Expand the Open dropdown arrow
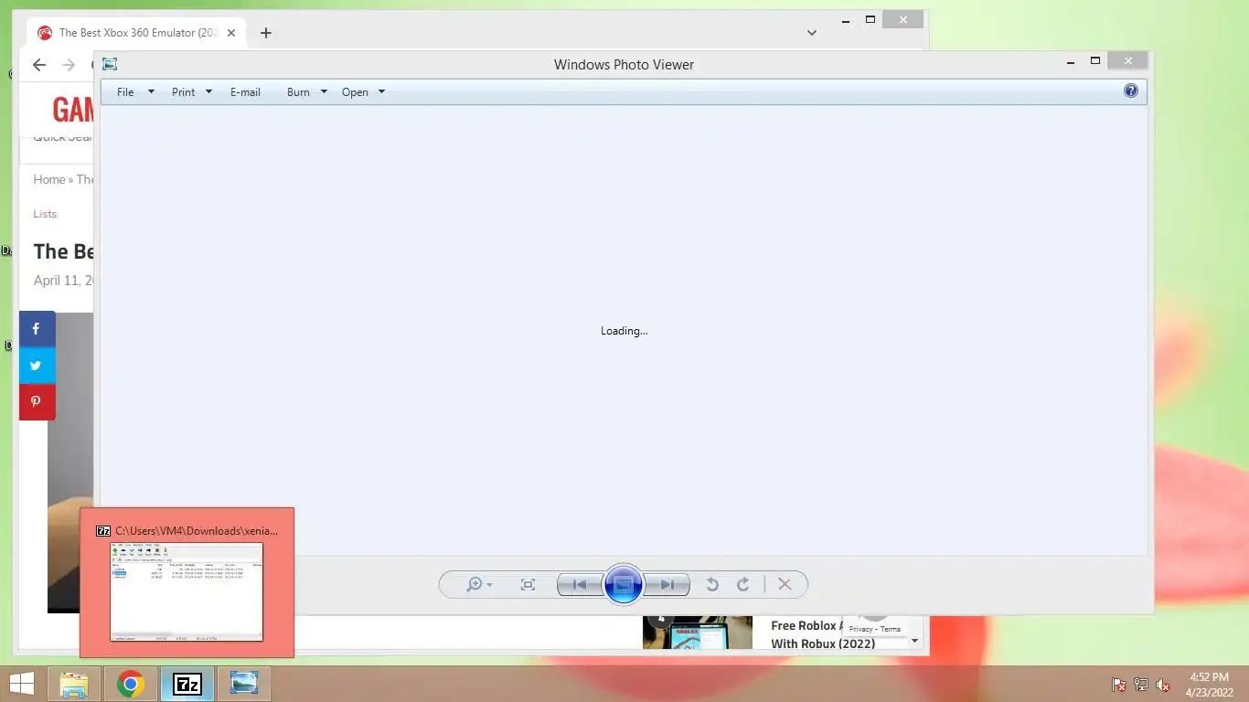This screenshot has height=702, width=1249. tap(381, 92)
